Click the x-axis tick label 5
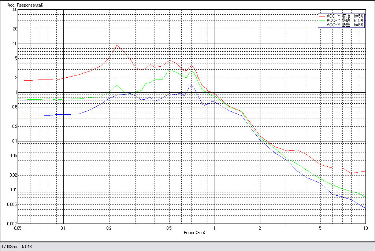Screen dimensions: 375x251 tap(320, 228)
